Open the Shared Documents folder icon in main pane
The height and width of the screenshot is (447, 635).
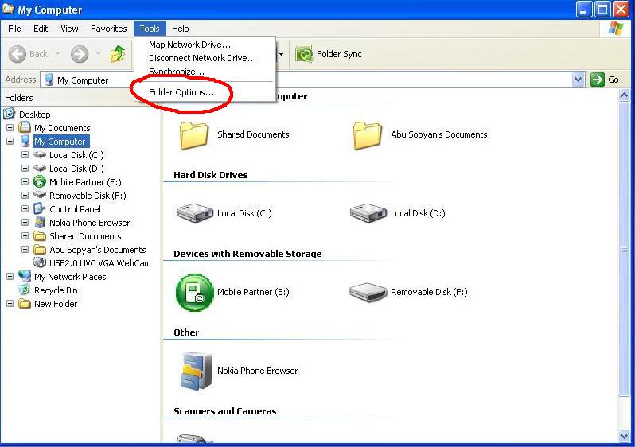click(x=193, y=135)
